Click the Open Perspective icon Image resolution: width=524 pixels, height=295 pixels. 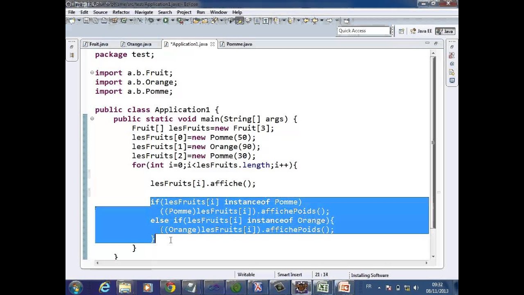point(402,31)
